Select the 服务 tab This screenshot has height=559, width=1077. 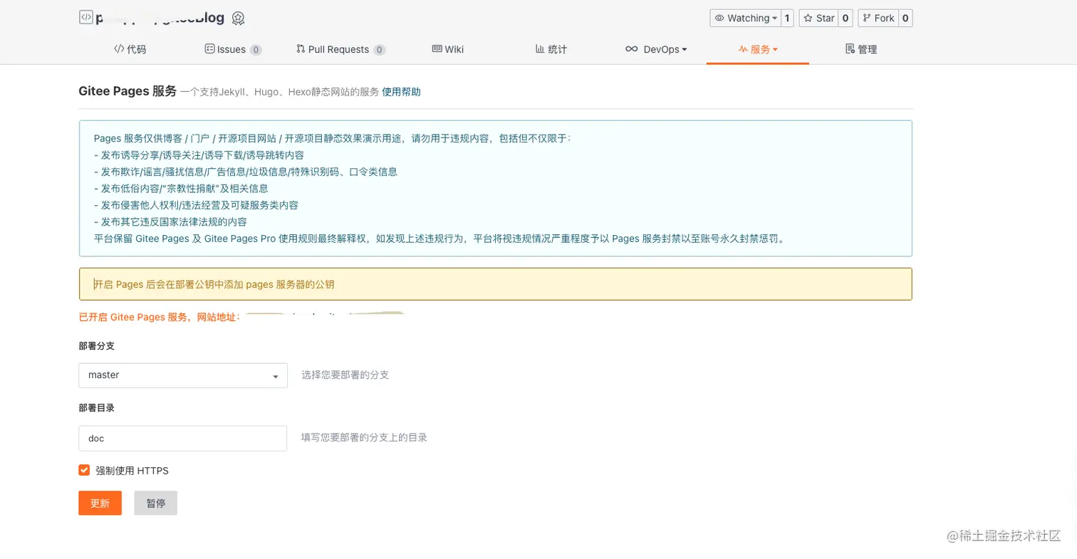tap(757, 49)
